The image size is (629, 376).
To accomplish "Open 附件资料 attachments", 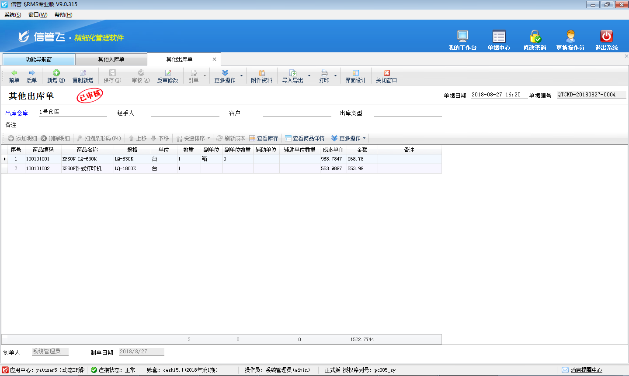I will tap(261, 76).
